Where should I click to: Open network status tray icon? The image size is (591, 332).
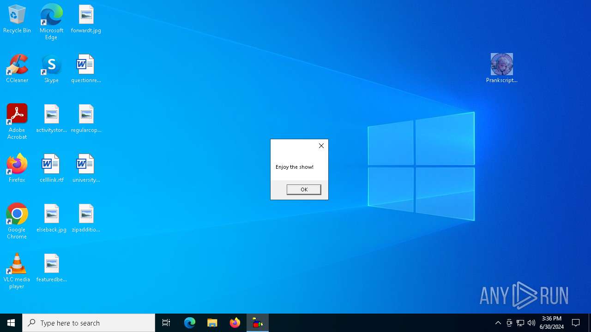[520, 323]
